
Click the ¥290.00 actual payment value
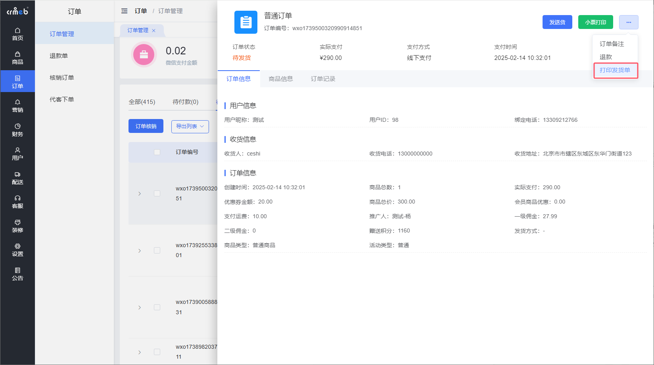pyautogui.click(x=331, y=58)
